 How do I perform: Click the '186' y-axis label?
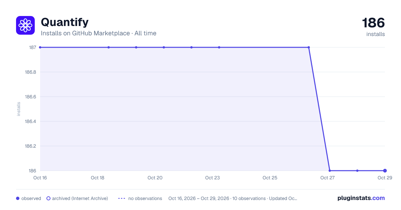pos(32,171)
